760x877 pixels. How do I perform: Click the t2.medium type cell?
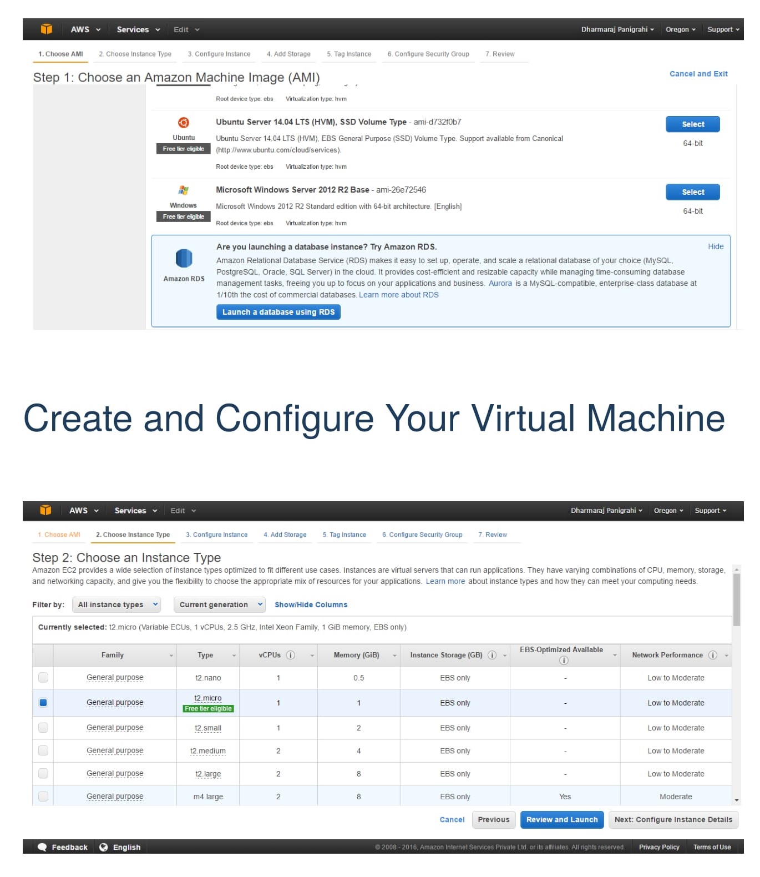tap(208, 751)
